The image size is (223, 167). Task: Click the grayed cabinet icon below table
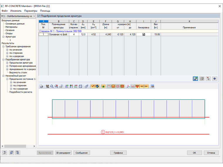point(202,79)
